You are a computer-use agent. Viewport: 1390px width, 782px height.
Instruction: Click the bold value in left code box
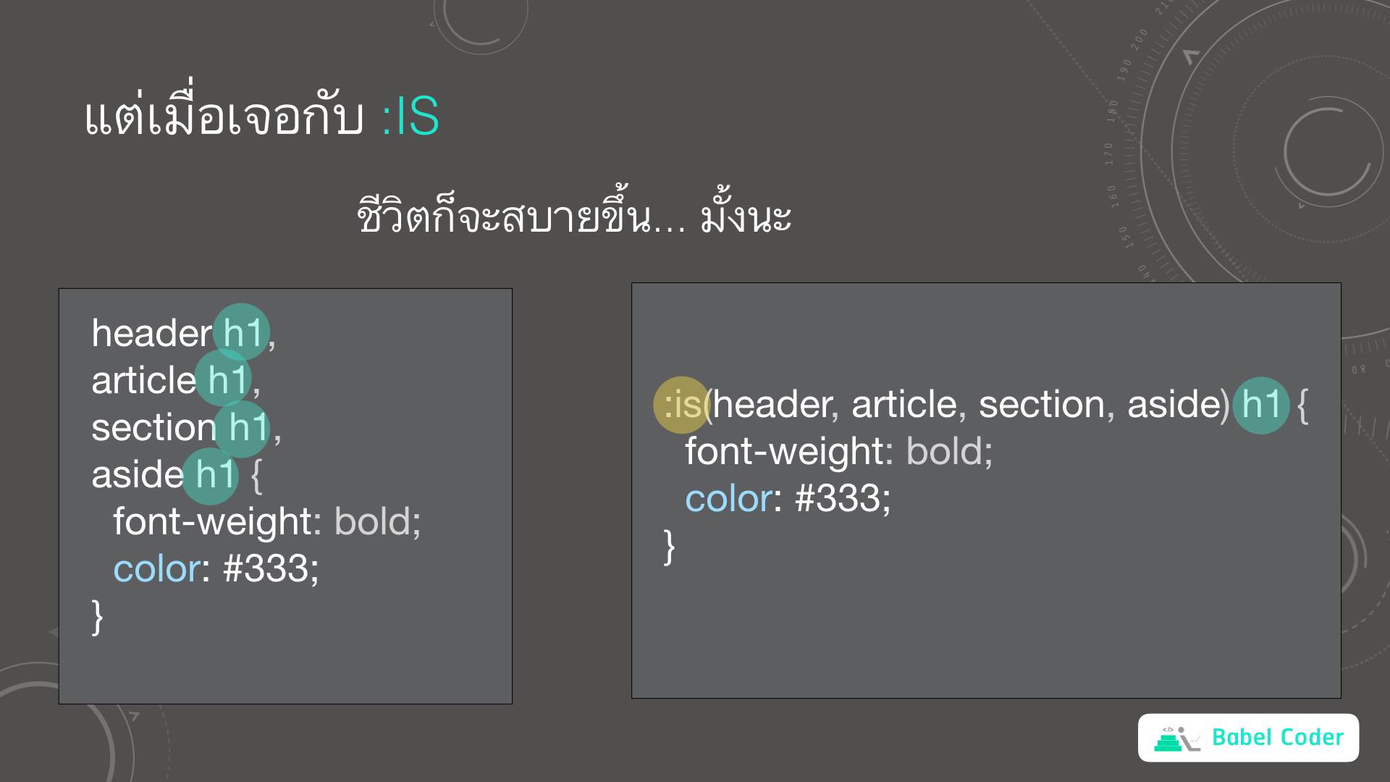(372, 522)
